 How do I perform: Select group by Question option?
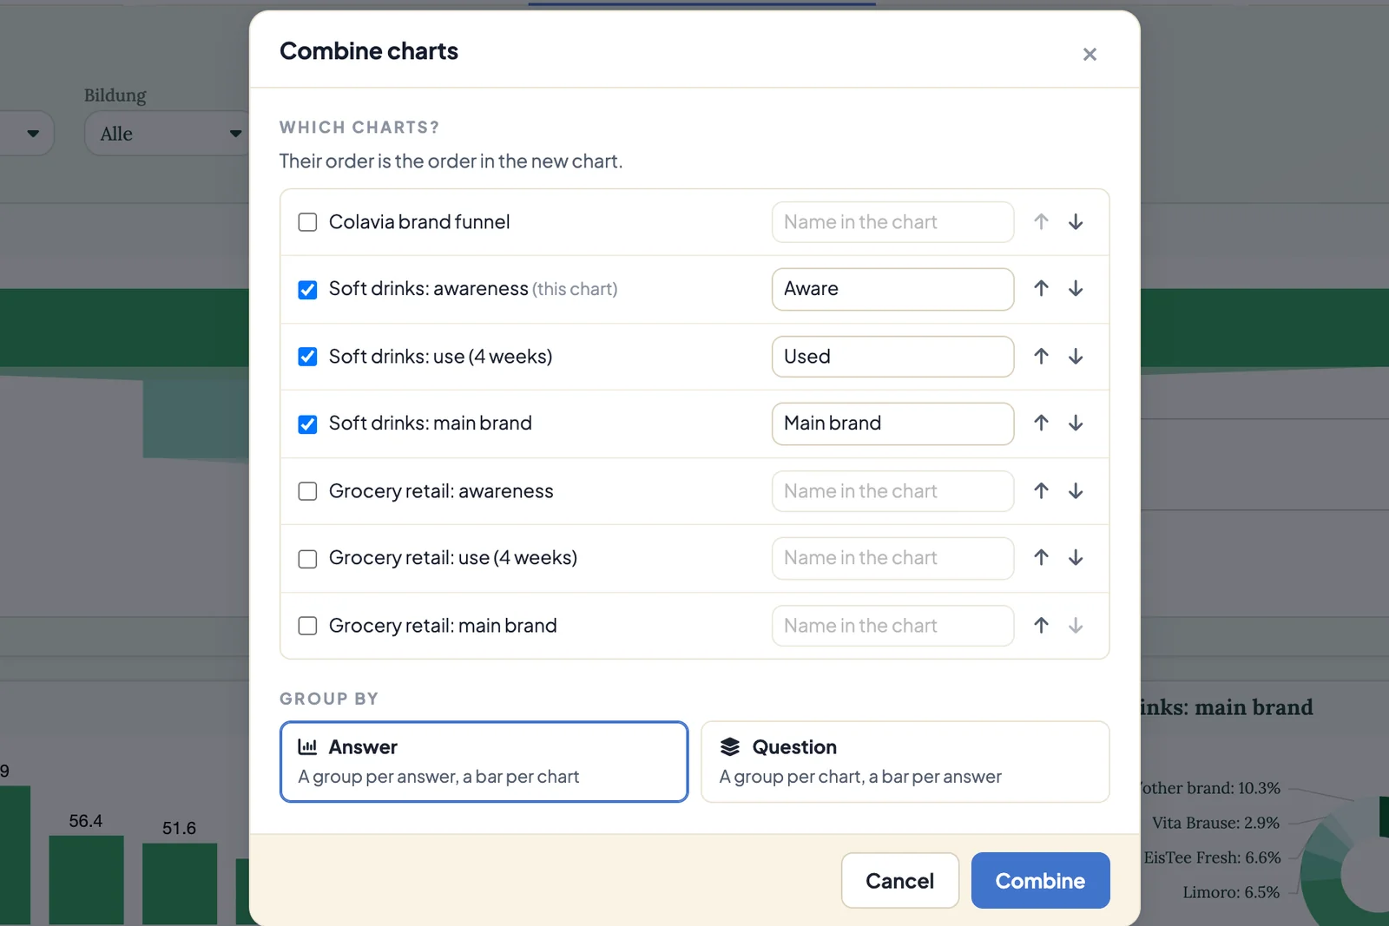point(905,762)
